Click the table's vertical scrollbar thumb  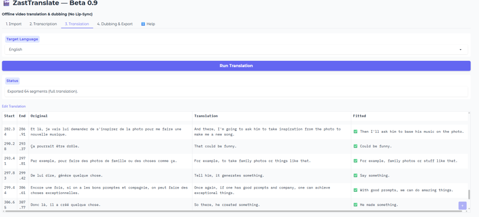[469, 194]
